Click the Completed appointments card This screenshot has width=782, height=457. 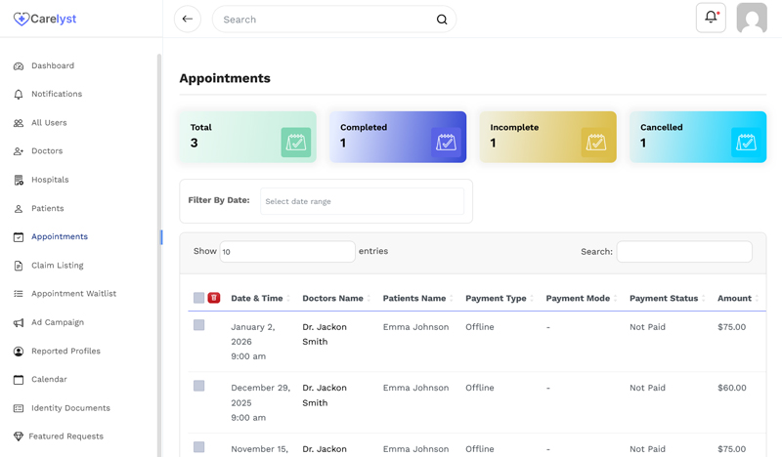(398, 137)
